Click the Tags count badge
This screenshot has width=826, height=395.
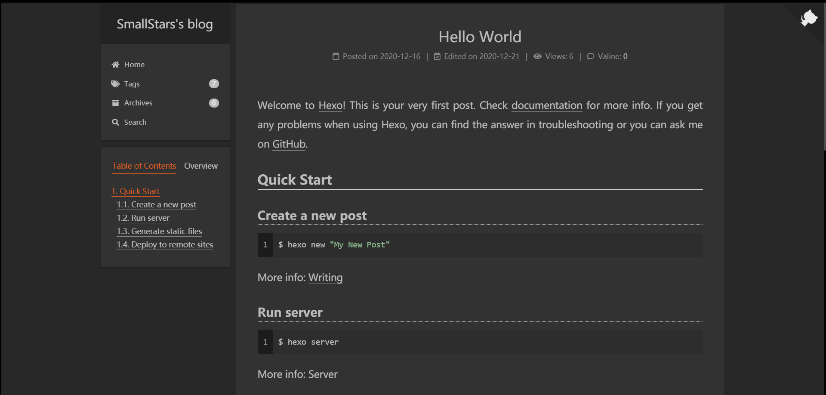[214, 84]
